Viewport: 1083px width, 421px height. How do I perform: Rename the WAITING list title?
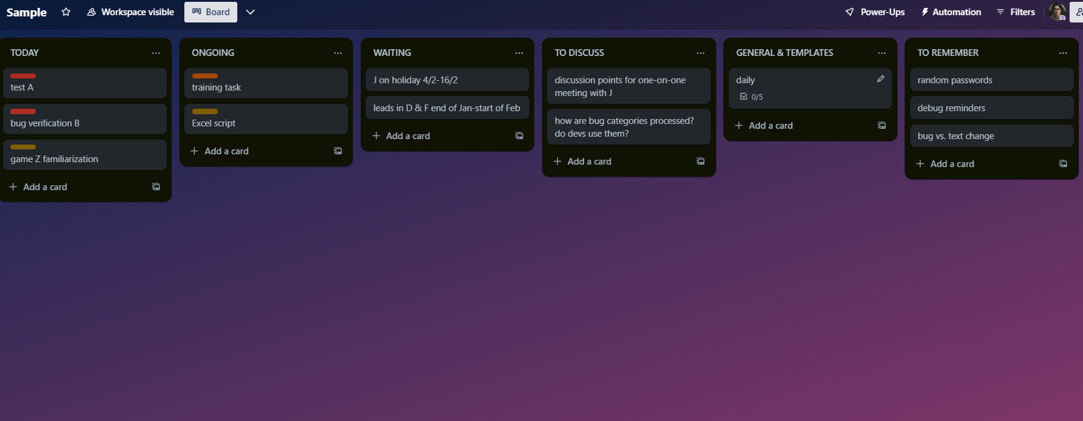tap(392, 53)
